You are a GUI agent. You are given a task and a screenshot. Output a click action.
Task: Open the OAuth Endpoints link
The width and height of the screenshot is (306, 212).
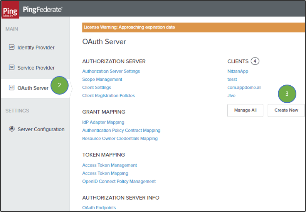click(x=99, y=208)
